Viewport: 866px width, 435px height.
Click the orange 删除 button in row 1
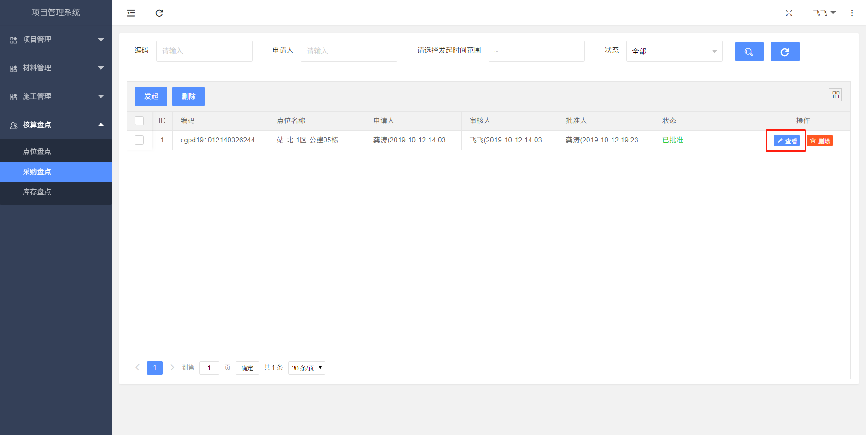point(820,141)
